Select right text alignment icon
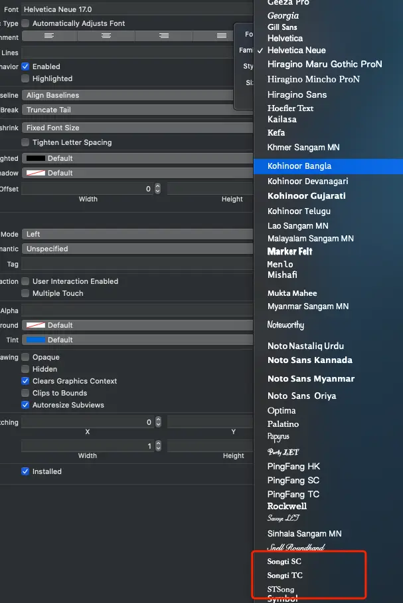 (x=164, y=36)
